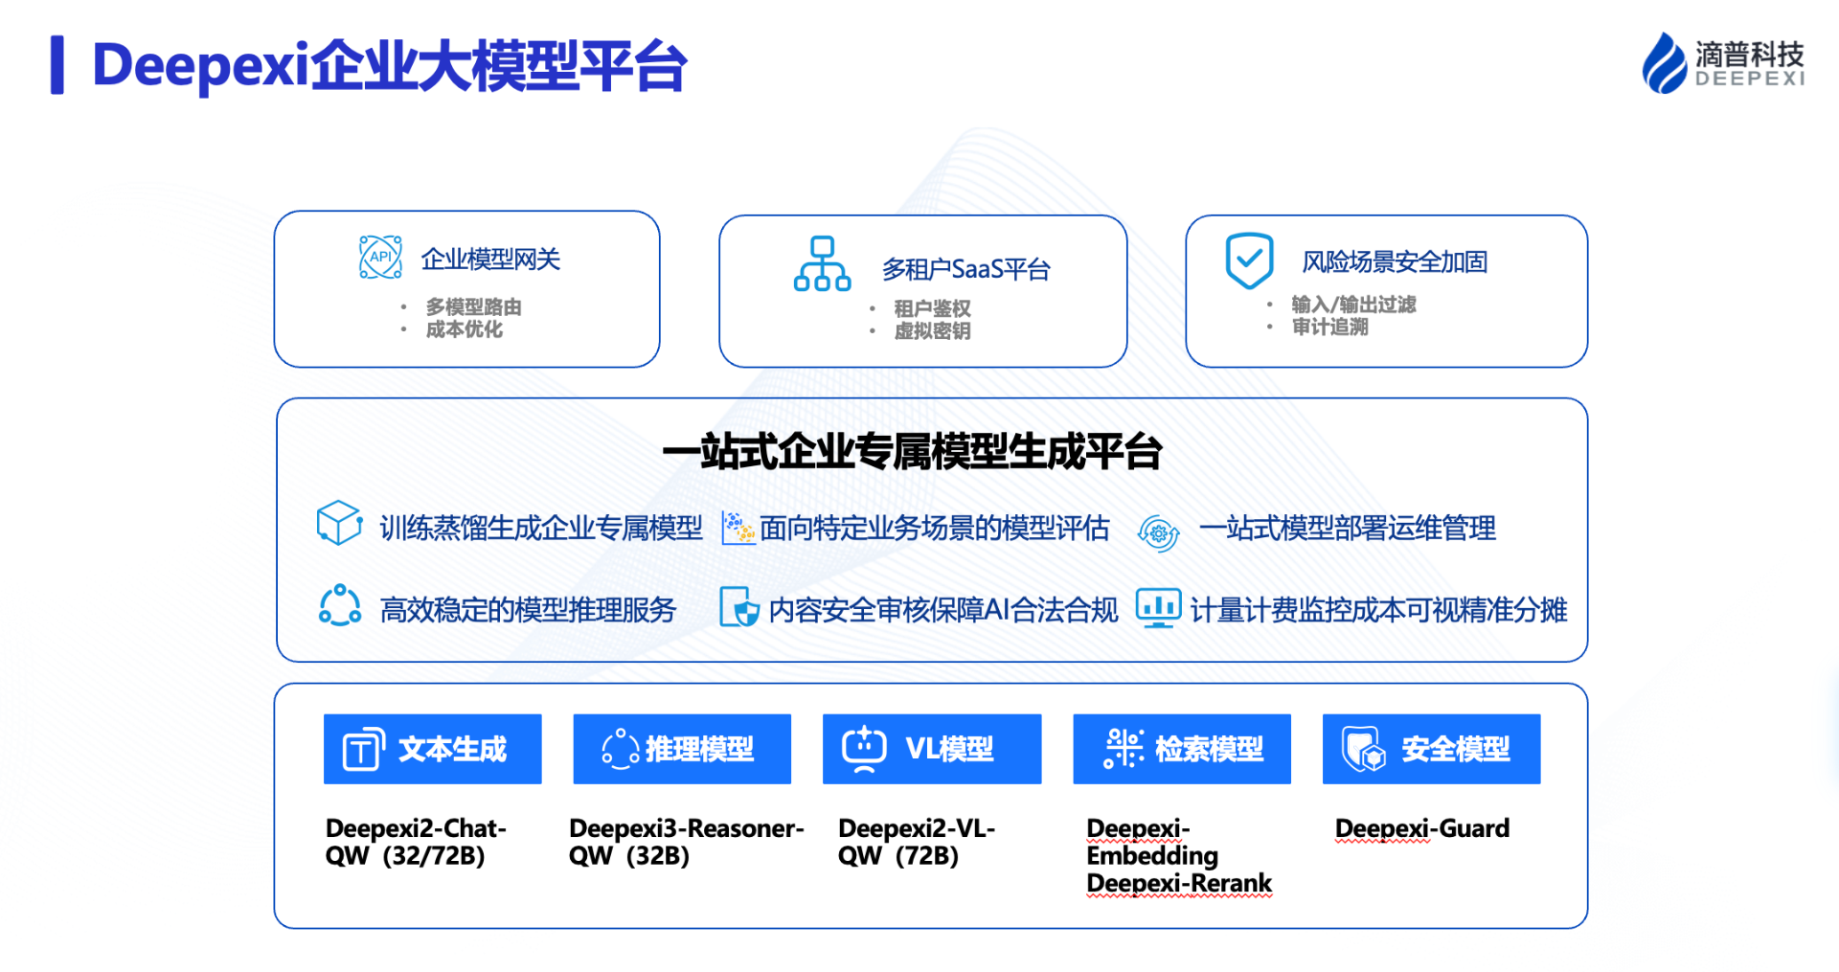
Task: Select the VL模型 blue button
Action: pyautogui.click(x=932, y=749)
